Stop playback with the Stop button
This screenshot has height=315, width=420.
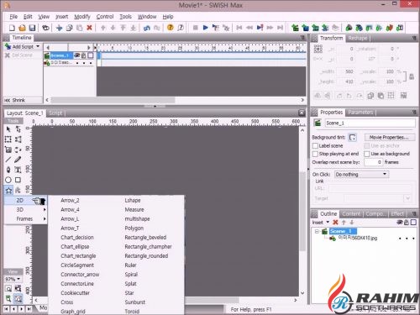point(196,28)
